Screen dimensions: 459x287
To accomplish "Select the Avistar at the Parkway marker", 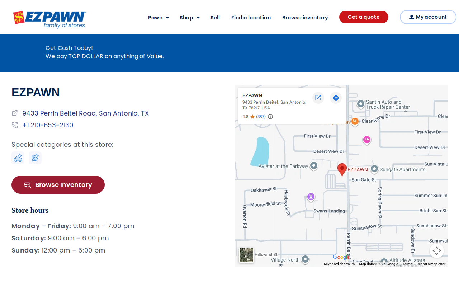I will [x=314, y=166].
